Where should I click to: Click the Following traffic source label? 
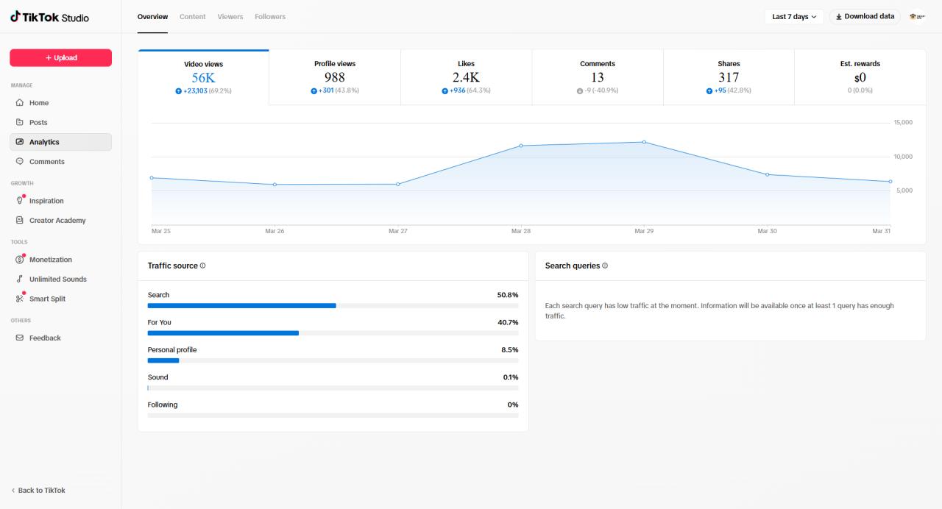coord(163,405)
